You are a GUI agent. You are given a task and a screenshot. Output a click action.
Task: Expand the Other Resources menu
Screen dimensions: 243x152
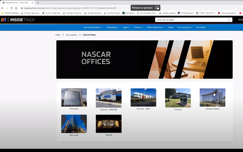coord(155,27)
